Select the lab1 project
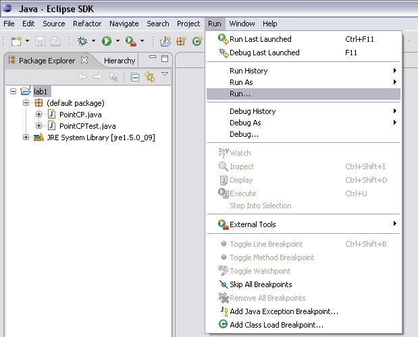 coord(41,92)
